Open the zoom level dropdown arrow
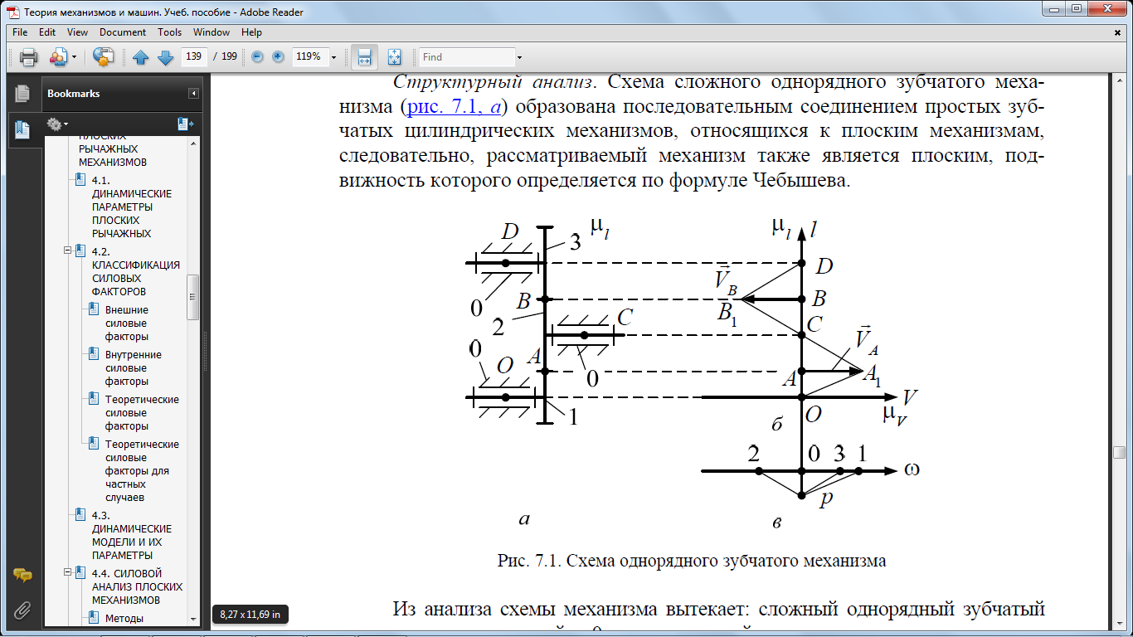The height and width of the screenshot is (637, 1133). click(x=334, y=57)
